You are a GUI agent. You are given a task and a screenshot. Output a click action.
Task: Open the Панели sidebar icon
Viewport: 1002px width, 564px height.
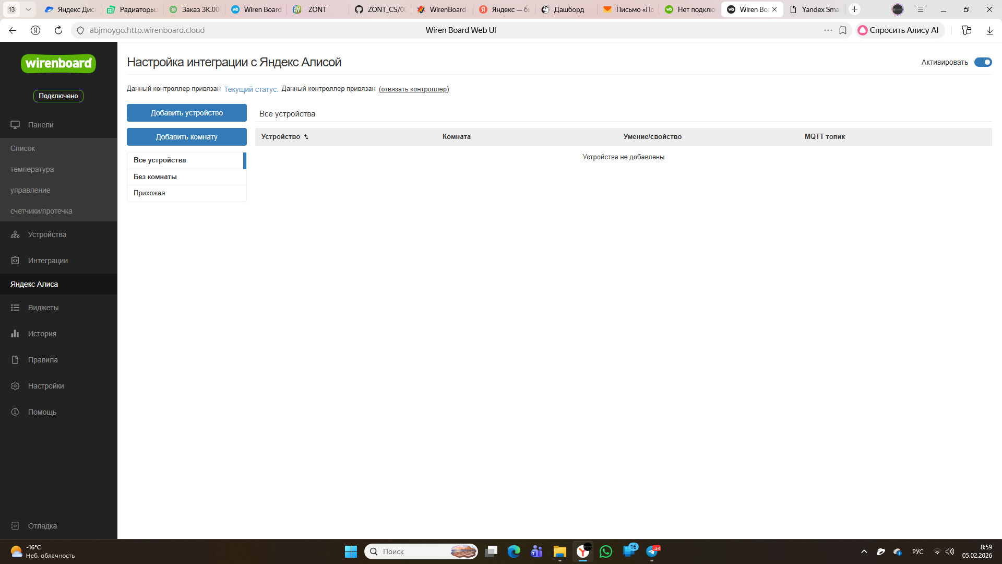15,125
